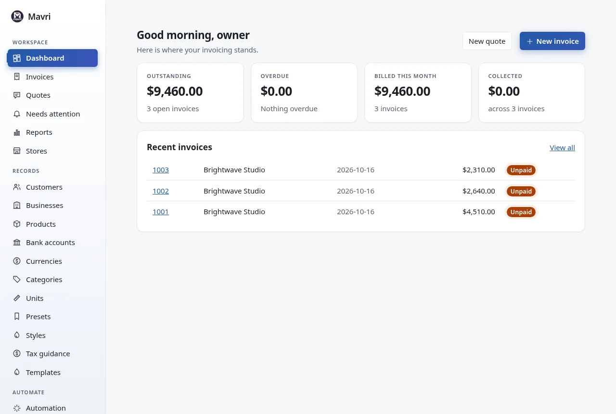The height and width of the screenshot is (414, 616).
Task: Click the Billed this month card
Action: pyautogui.click(x=418, y=92)
